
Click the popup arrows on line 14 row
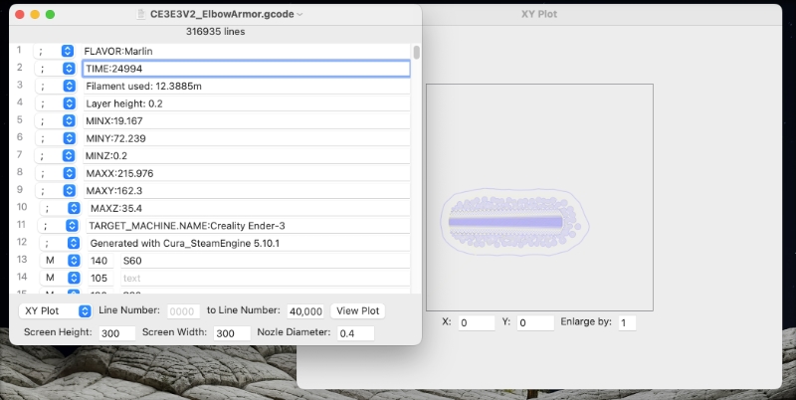point(68,278)
